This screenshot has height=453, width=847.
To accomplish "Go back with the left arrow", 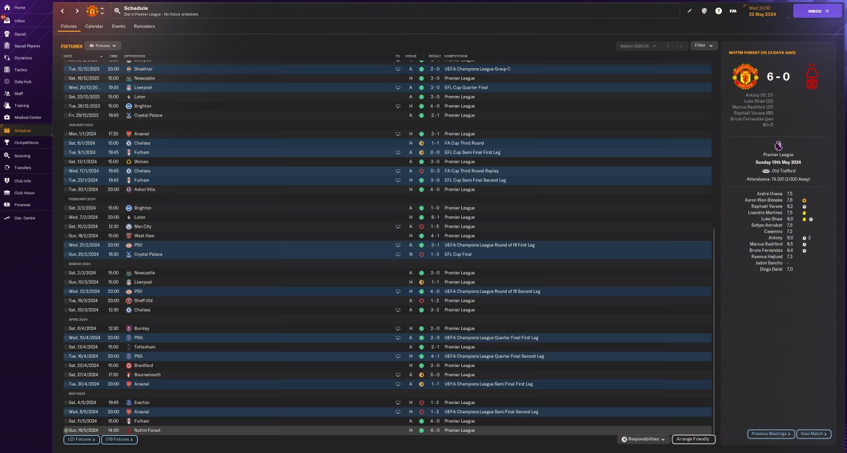I will [x=62, y=11].
